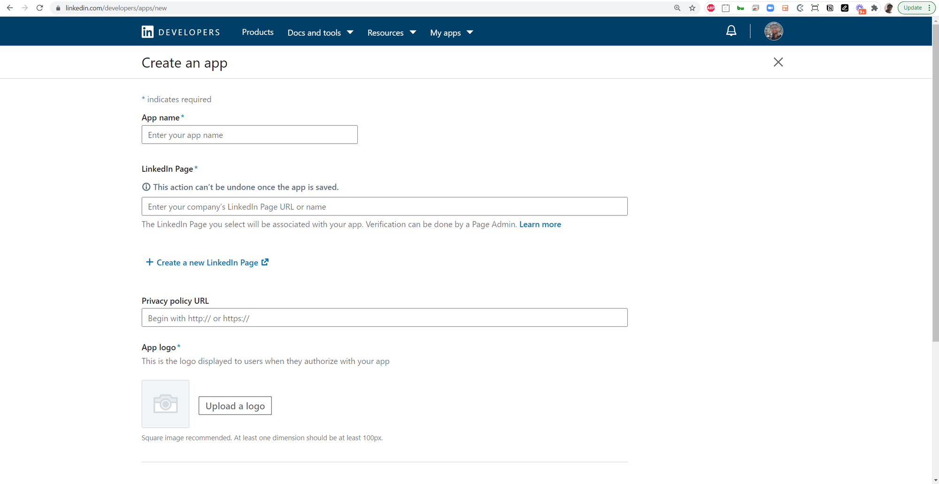The image size is (939, 484).
Task: Expand the Resources dropdown menu
Action: [392, 32]
